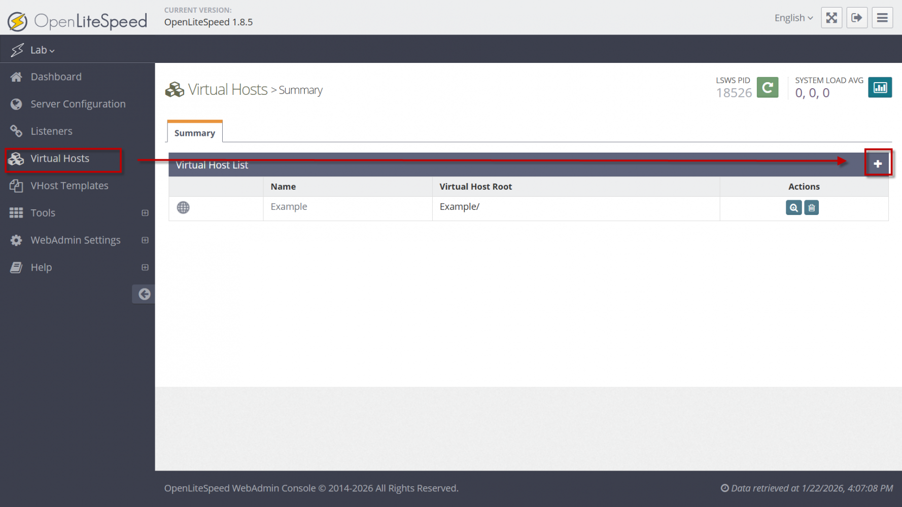Open the Example virtual host link
The image size is (902, 507).
(x=289, y=207)
